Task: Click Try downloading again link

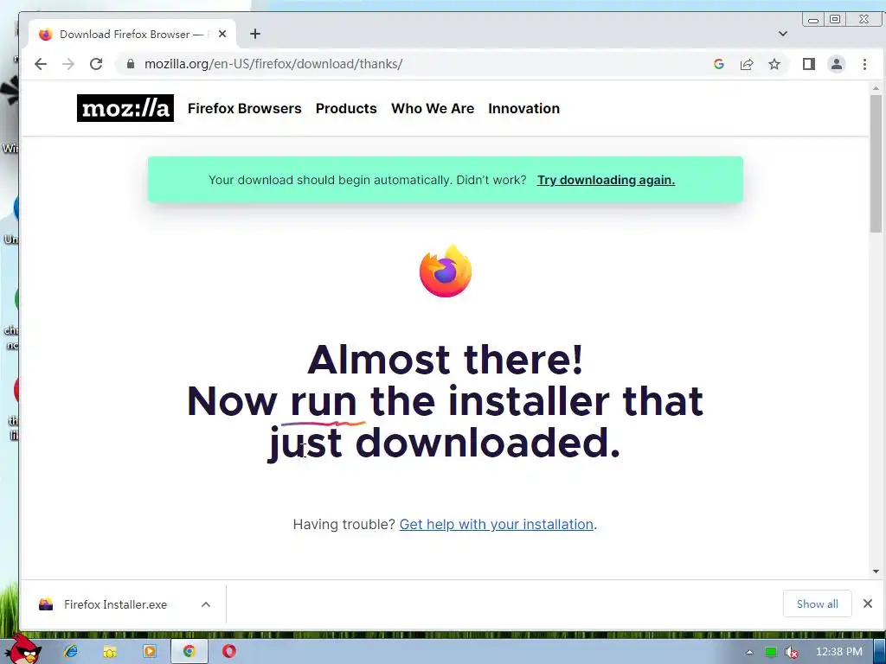Action: tap(606, 180)
